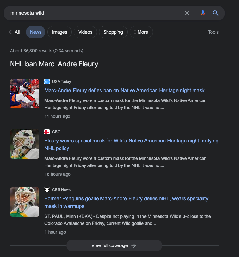This screenshot has width=239, height=257.
Task: Go back to All results arrow
Action: point(11,32)
